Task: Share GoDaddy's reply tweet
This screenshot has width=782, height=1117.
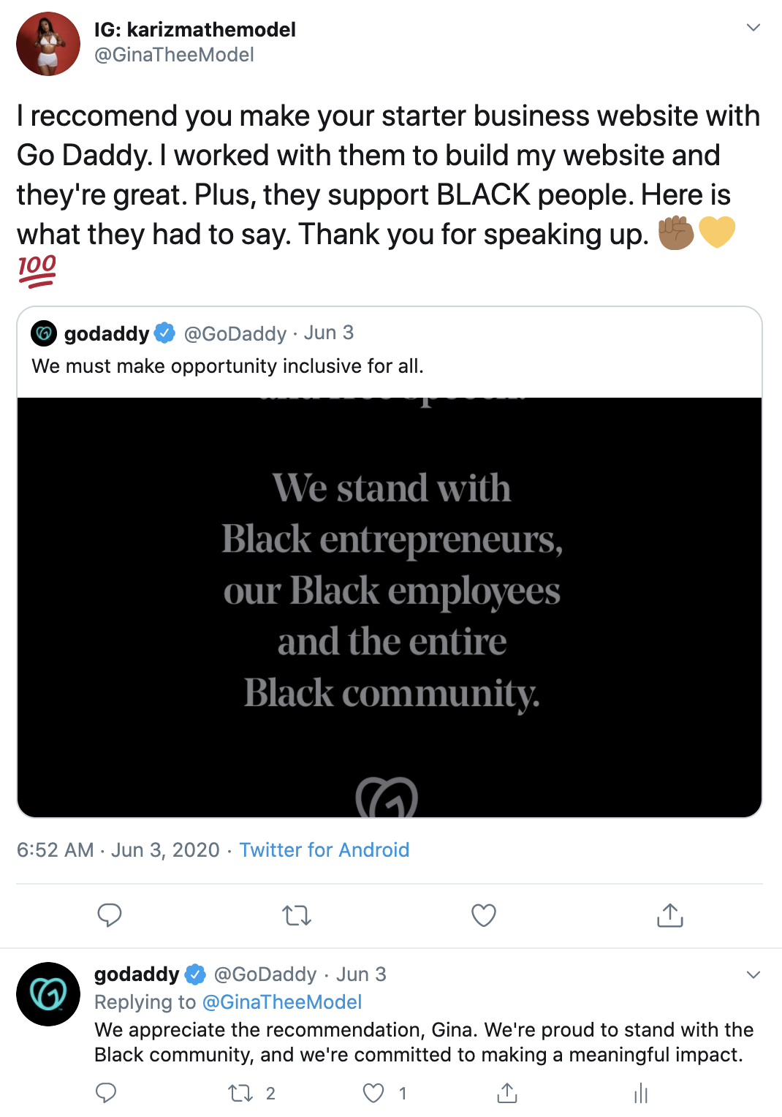Action: coord(507,1093)
